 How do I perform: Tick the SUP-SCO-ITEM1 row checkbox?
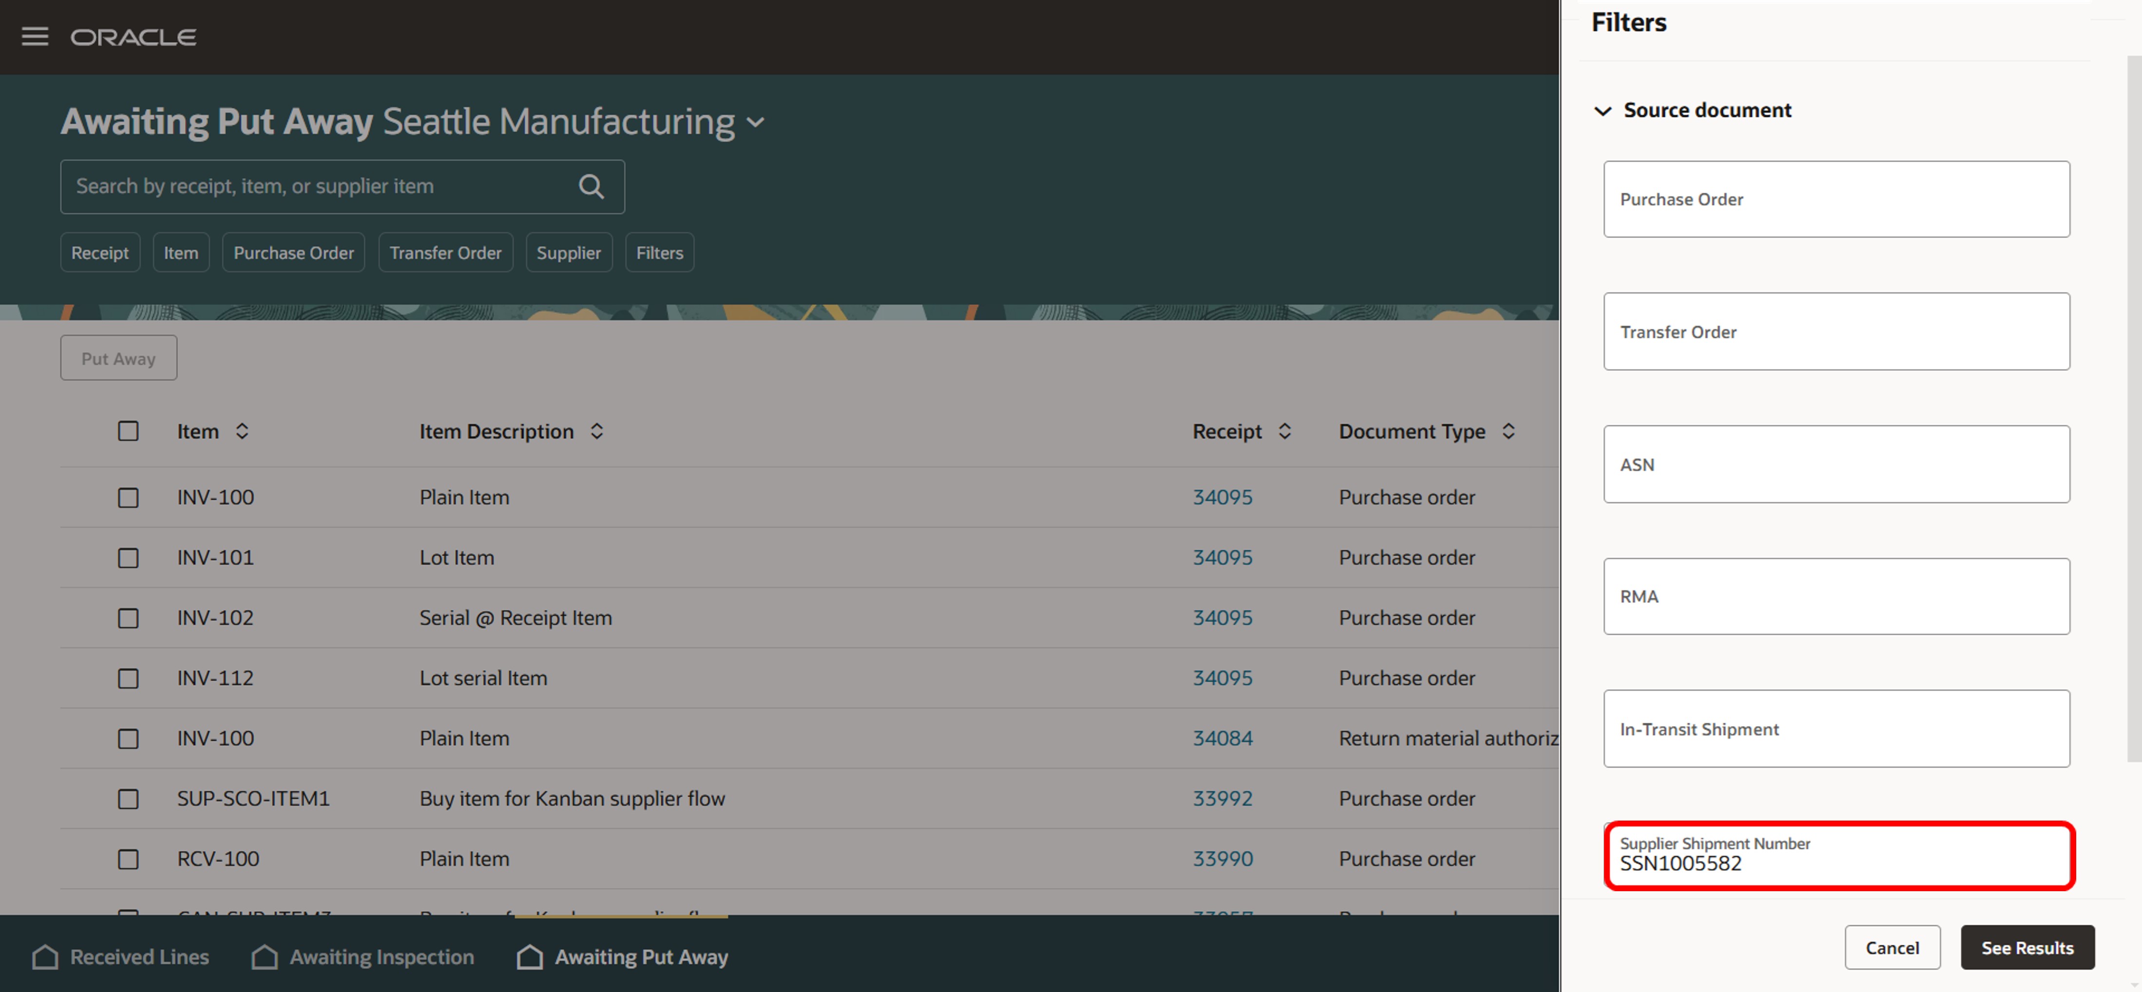coord(128,798)
